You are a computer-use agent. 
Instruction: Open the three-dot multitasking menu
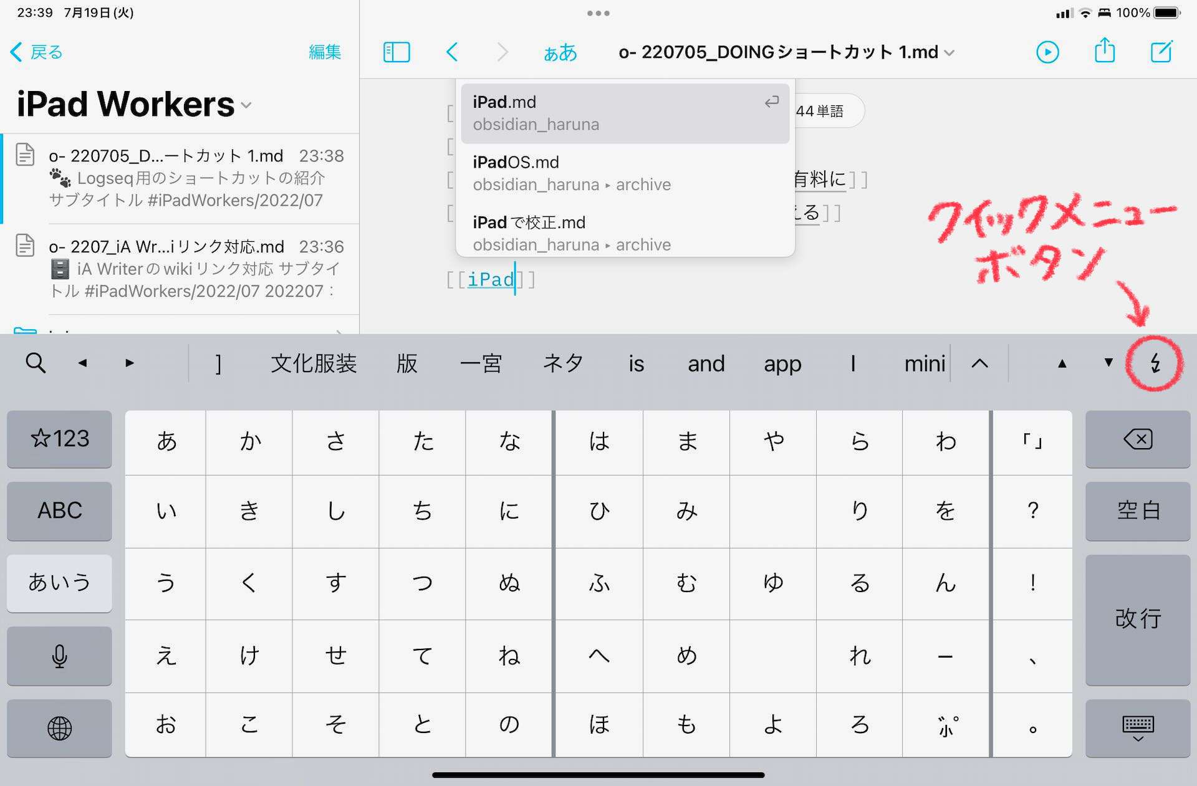[598, 13]
